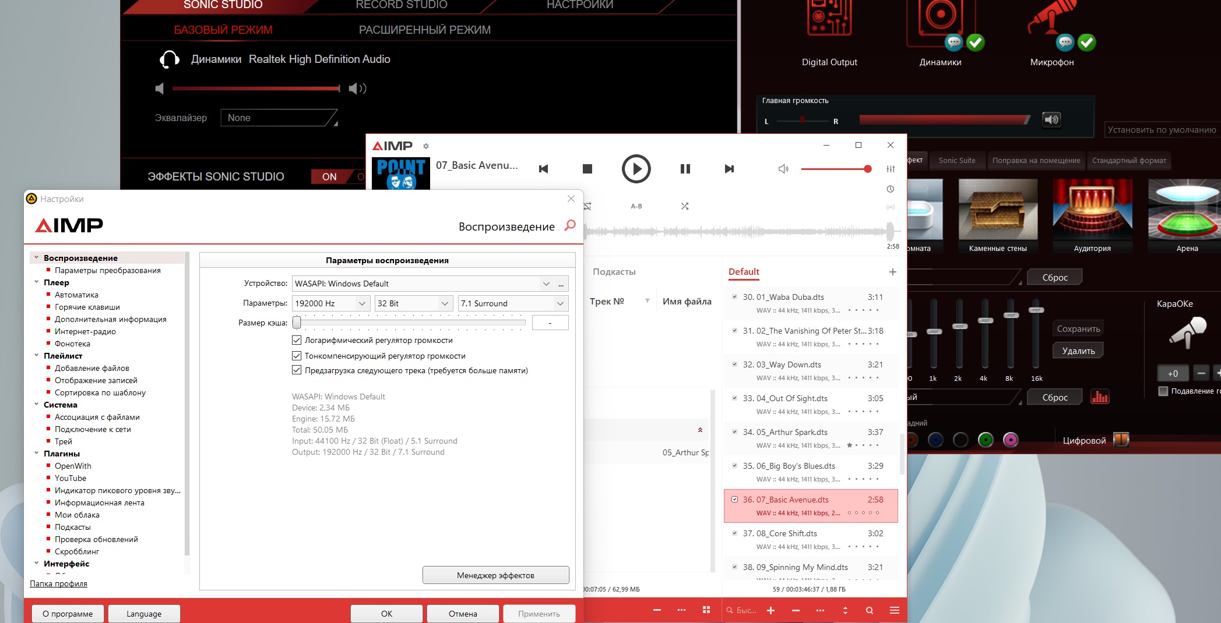
Task: Add a new playlist tab next to Default
Action: [892, 272]
